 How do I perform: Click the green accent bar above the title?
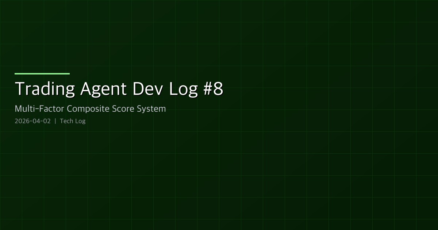[42, 74]
